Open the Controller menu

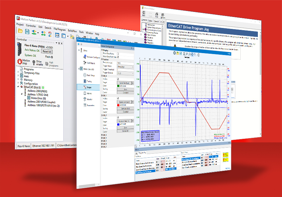pyautogui.click(x=31, y=26)
